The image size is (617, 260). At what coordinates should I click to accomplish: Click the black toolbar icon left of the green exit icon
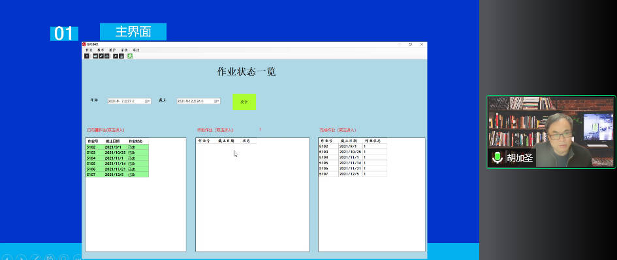121,56
